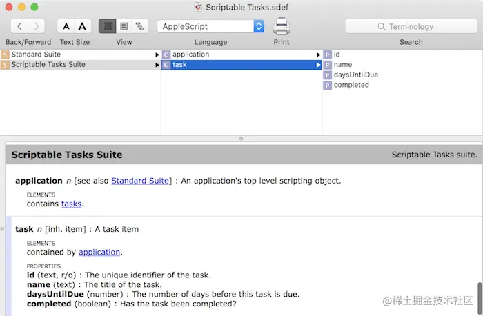Screen dimensions: 483x316
Task: Select the id property row
Action: pyautogui.click(x=402, y=55)
